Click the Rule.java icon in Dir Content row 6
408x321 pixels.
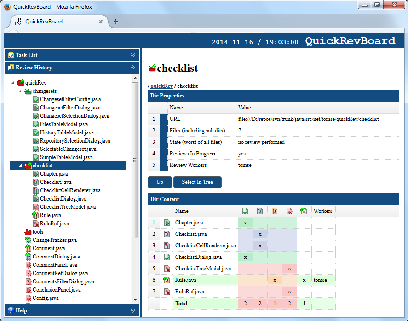(x=167, y=280)
